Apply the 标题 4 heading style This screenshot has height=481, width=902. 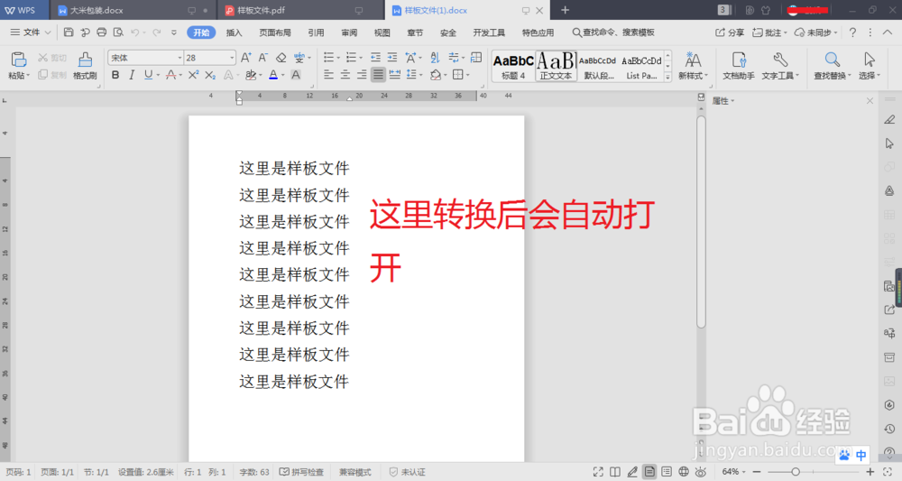click(x=513, y=66)
